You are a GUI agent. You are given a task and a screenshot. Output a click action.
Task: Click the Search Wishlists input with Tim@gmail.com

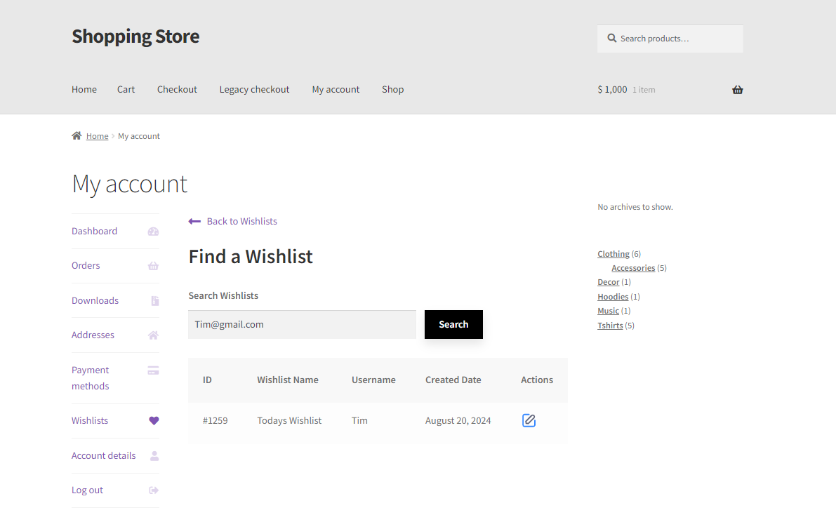[302, 324]
